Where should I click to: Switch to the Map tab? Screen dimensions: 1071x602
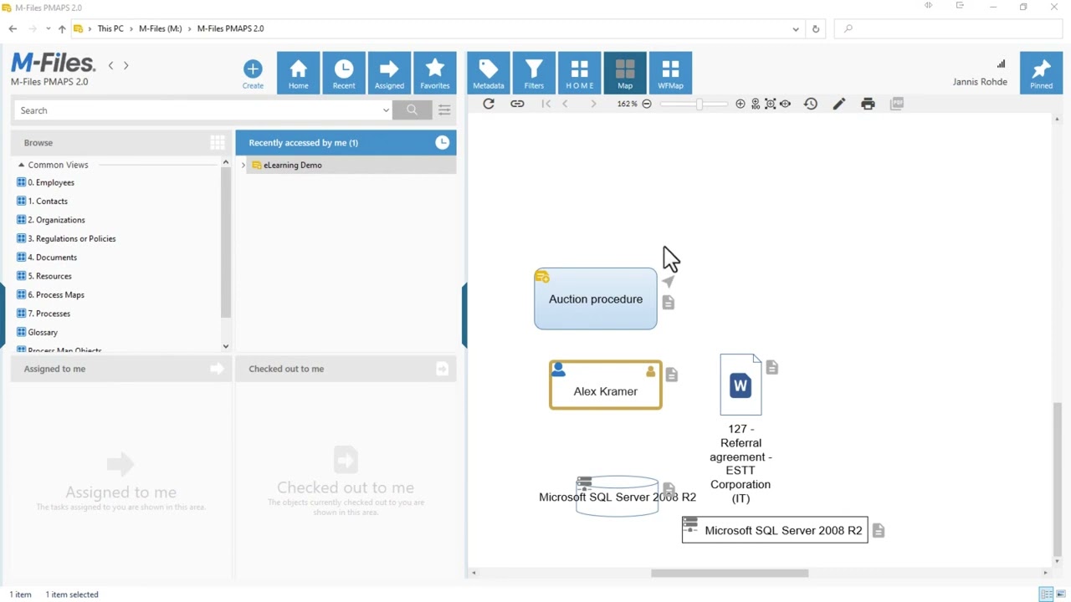625,74
